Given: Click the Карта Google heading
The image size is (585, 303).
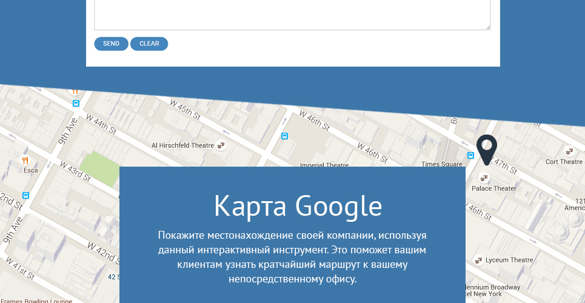Looking at the screenshot, I should click(298, 207).
